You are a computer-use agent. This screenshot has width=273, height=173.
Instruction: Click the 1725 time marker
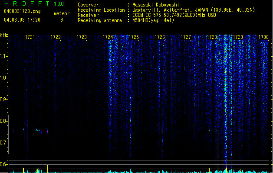tap(134, 37)
